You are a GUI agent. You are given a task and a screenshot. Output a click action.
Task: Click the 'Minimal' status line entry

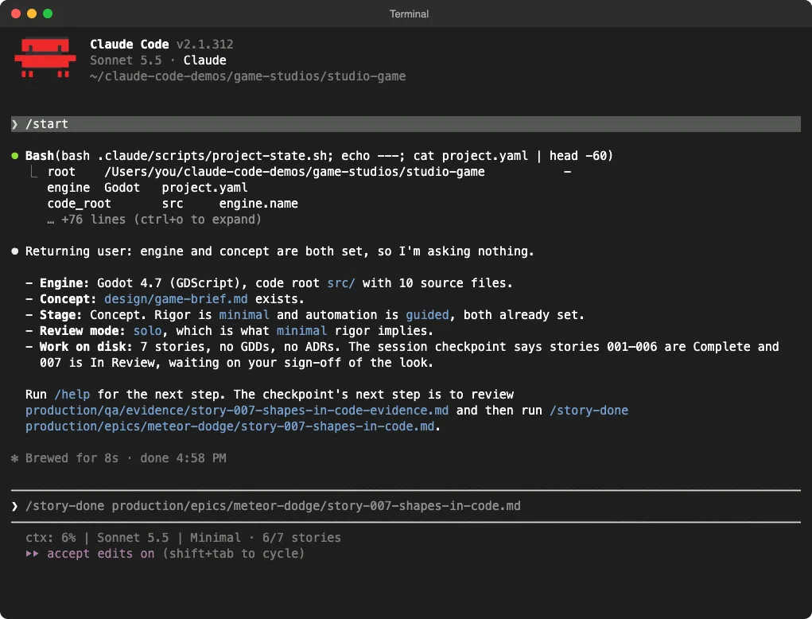coord(216,538)
